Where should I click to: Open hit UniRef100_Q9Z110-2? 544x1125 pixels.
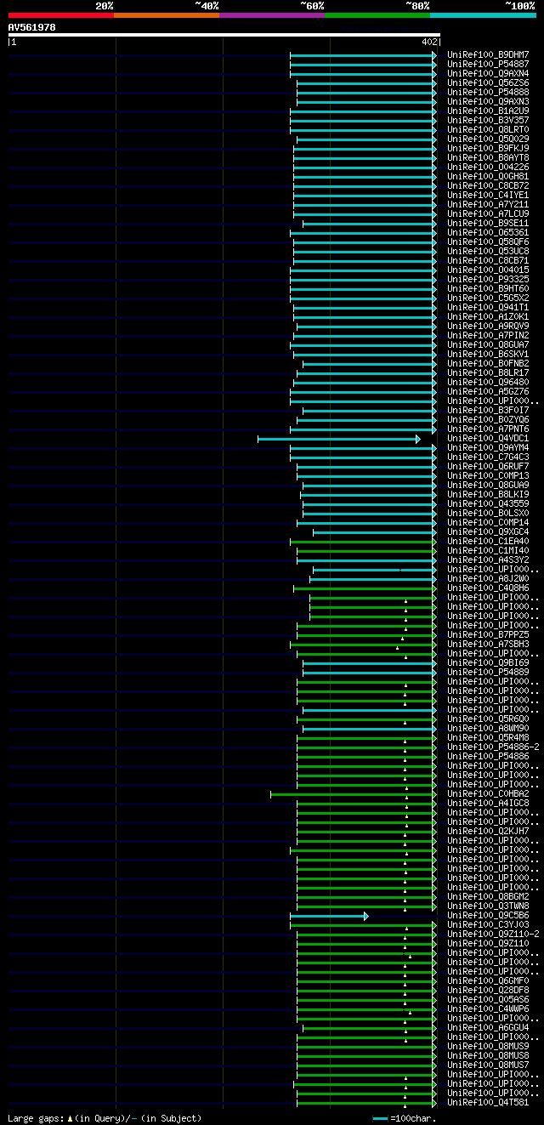click(x=493, y=934)
